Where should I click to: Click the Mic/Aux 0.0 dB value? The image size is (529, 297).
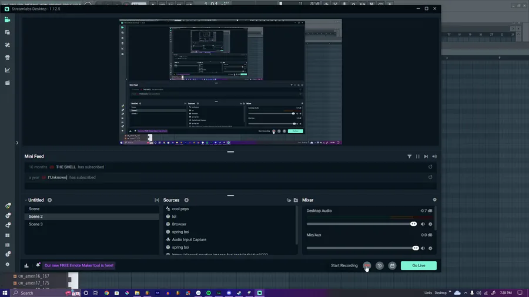pos(427,235)
